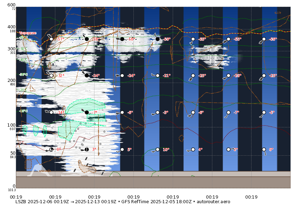Screen dimensions: 298x211
Task: Select the wind barb at the -32° level
Action: [x=47, y=73]
